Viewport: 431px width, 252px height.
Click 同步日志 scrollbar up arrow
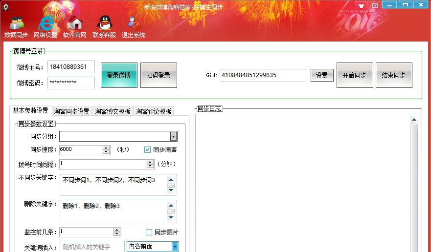(414, 120)
